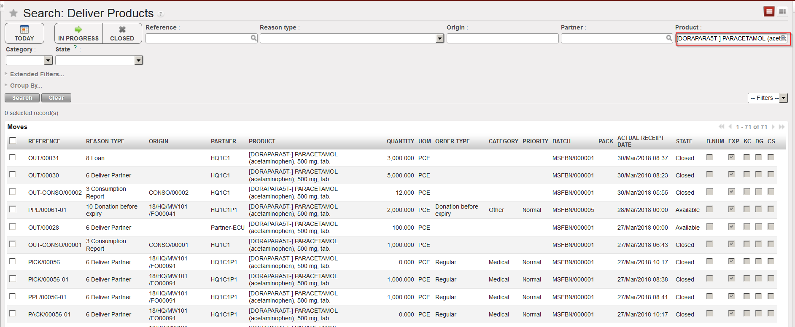Toggle the Closed filter button

(122, 33)
